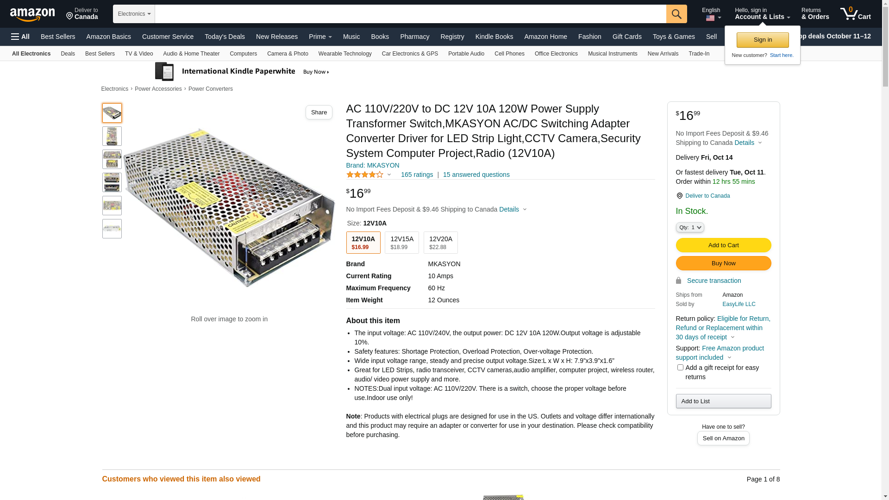The width and height of the screenshot is (889, 500).
Task: Click the orange search magnifier button
Action: tap(676, 14)
